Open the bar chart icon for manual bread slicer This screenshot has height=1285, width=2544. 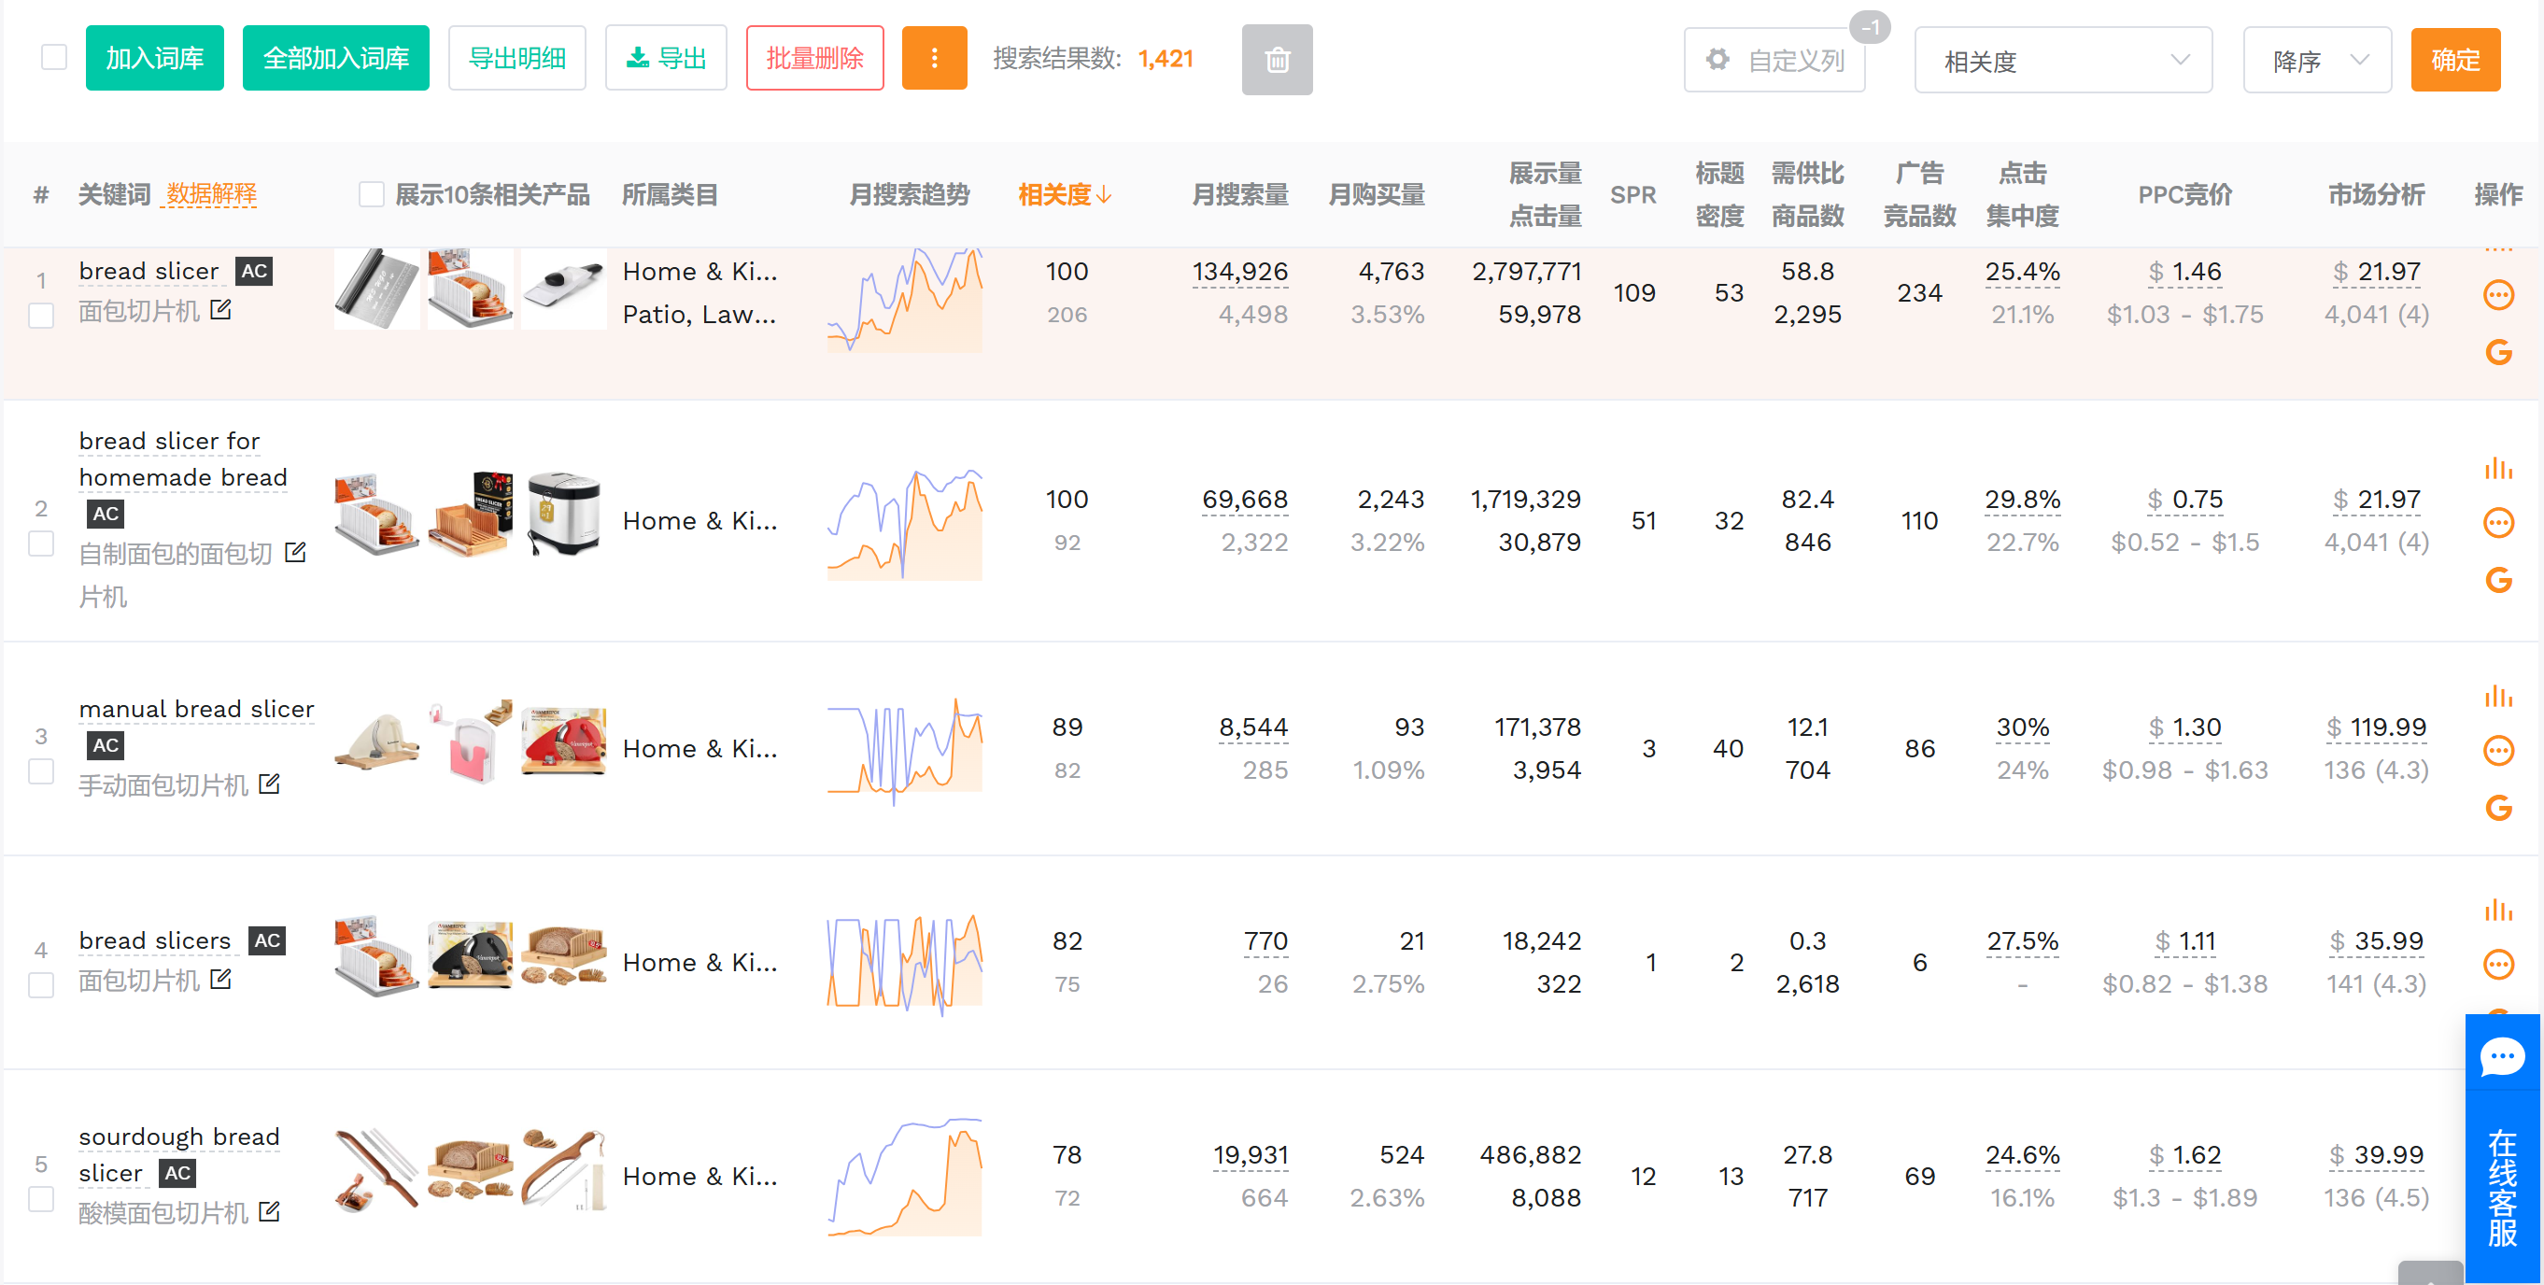[2497, 697]
